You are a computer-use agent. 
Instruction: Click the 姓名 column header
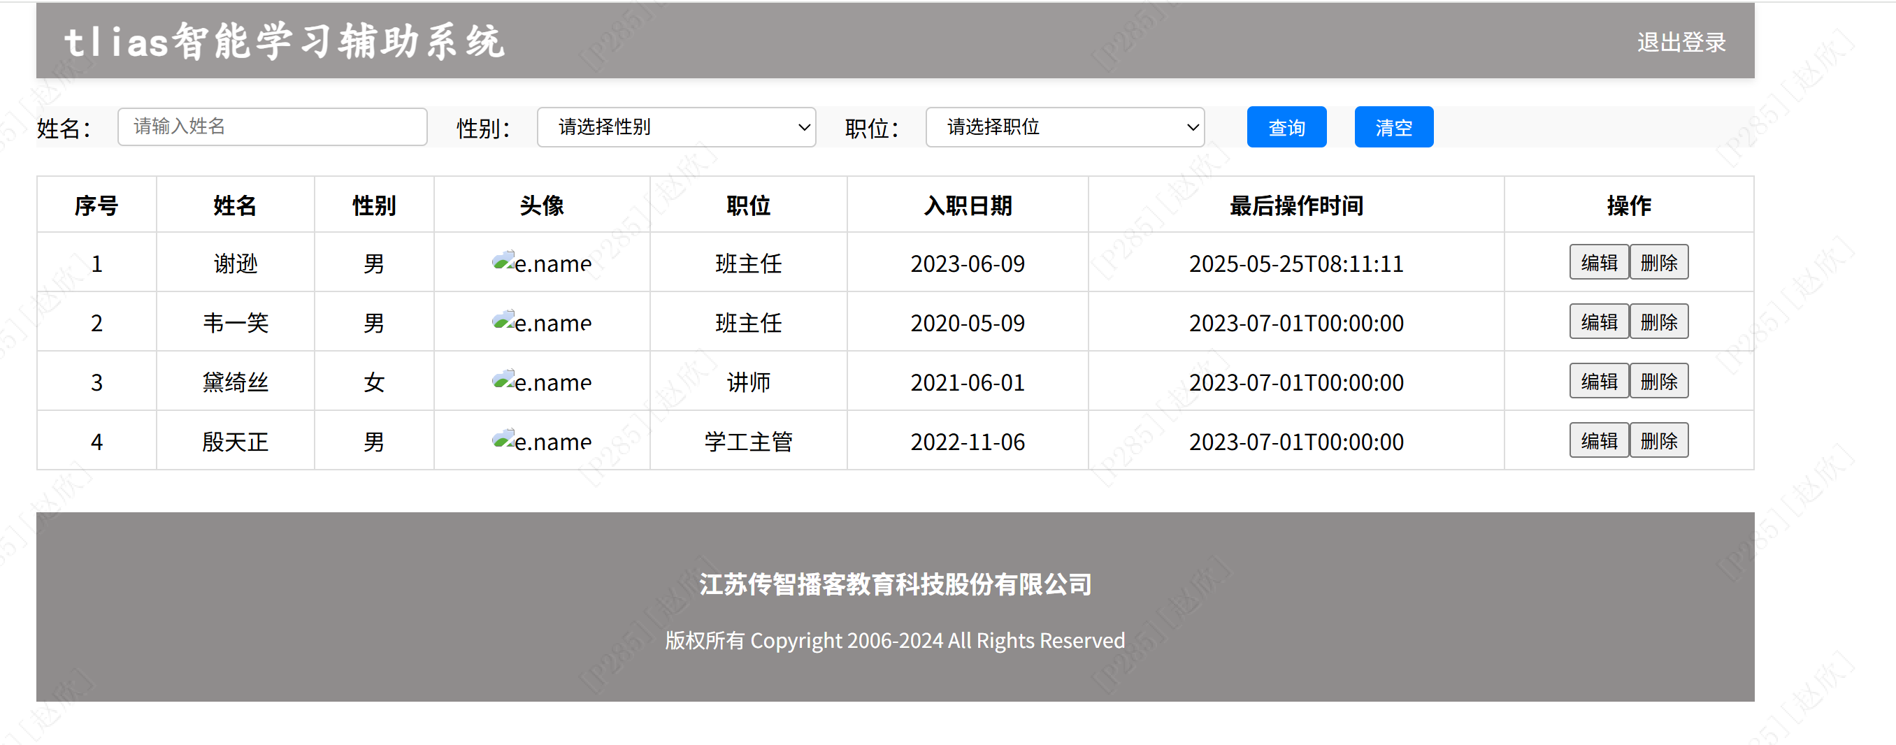235,205
